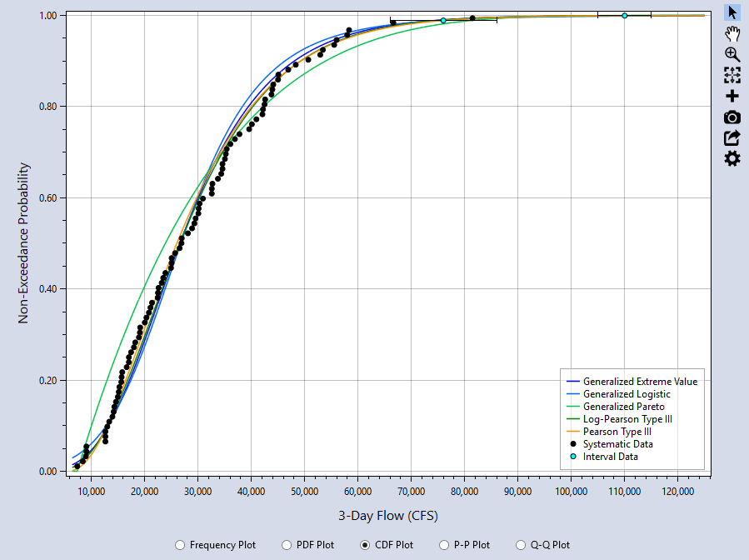This screenshot has height=560, width=749.
Task: Select the zoom magnifier tool
Action: tap(731, 55)
